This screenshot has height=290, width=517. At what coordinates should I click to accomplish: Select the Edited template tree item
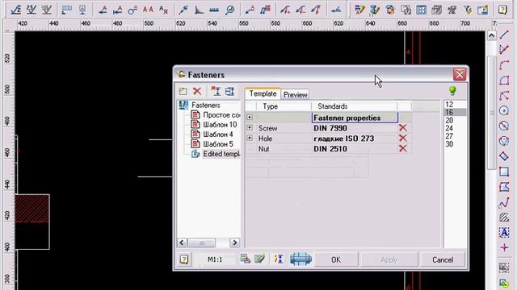pyautogui.click(x=221, y=154)
